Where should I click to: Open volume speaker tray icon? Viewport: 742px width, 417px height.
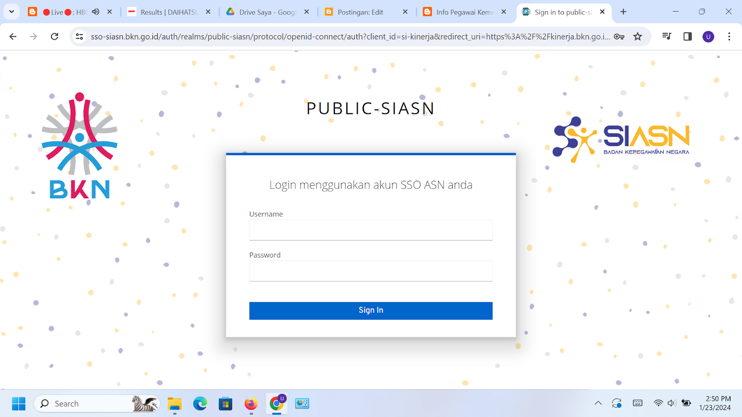672,403
